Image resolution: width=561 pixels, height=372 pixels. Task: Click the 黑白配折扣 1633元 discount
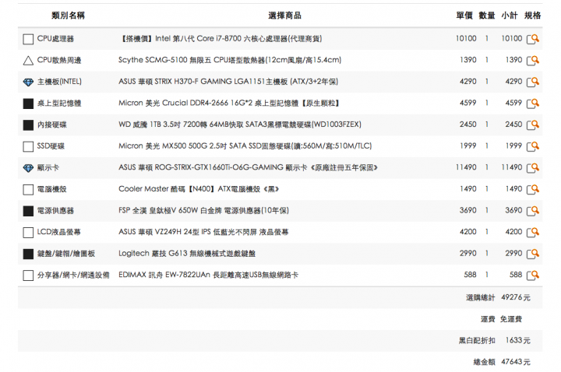[x=495, y=340]
